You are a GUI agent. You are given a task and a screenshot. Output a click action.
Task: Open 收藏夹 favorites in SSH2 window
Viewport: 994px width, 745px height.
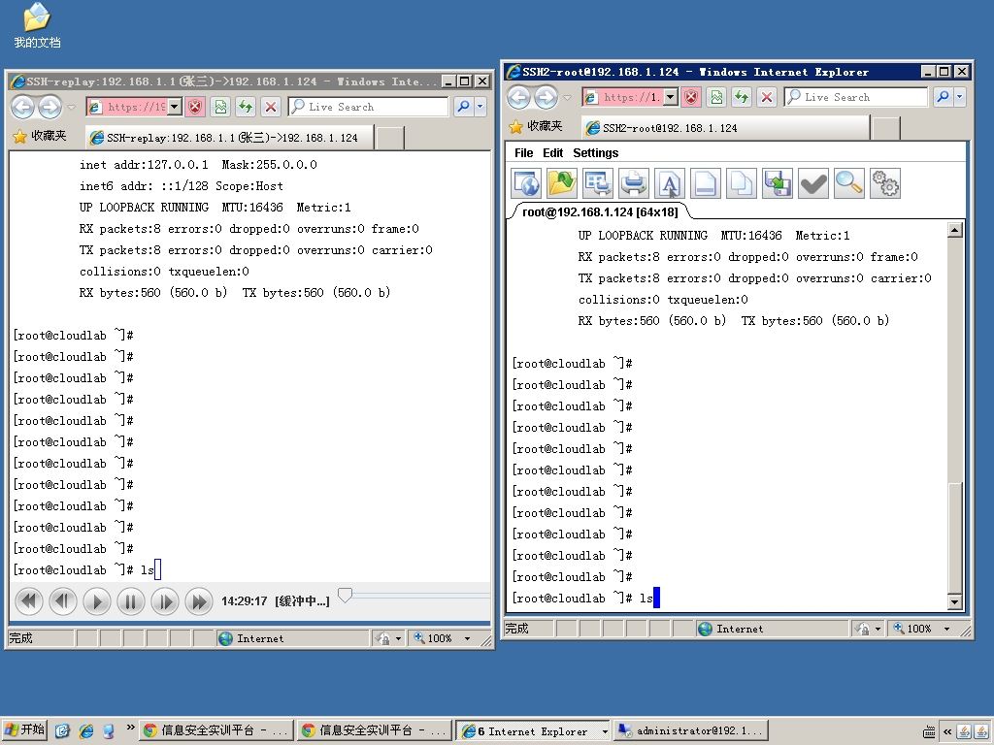pyautogui.click(x=536, y=127)
